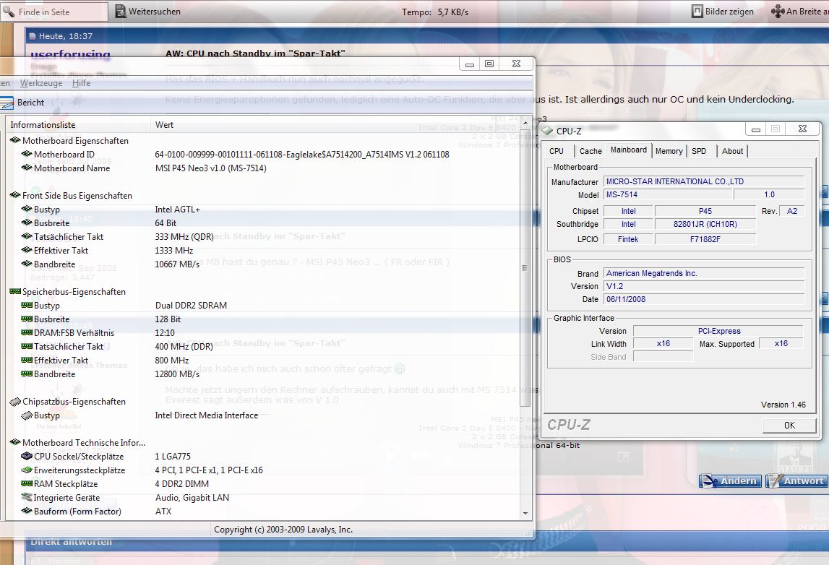The image size is (829, 565).
Task: Click the RAM Steckplätze icon
Action: (x=27, y=483)
